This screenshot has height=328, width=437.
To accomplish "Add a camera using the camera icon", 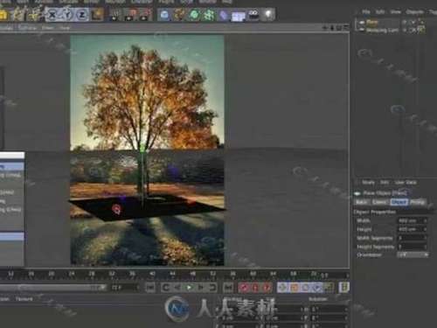I will pyautogui.click(x=253, y=14).
